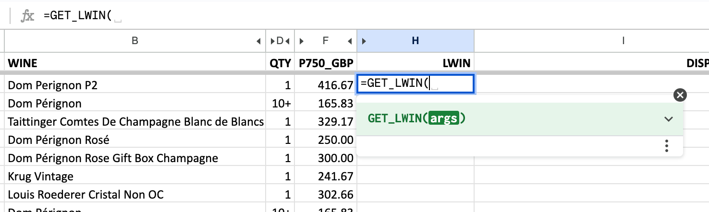Viewport: 709px width, 212px height.
Task: Select the price cell 329.17
Action: [x=326, y=121]
